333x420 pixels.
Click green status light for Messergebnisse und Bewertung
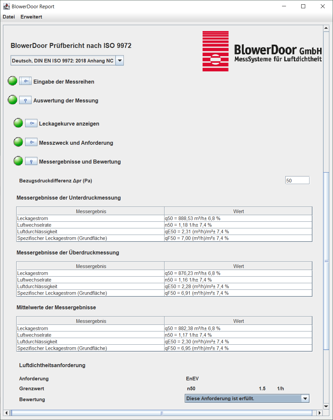[18, 161]
